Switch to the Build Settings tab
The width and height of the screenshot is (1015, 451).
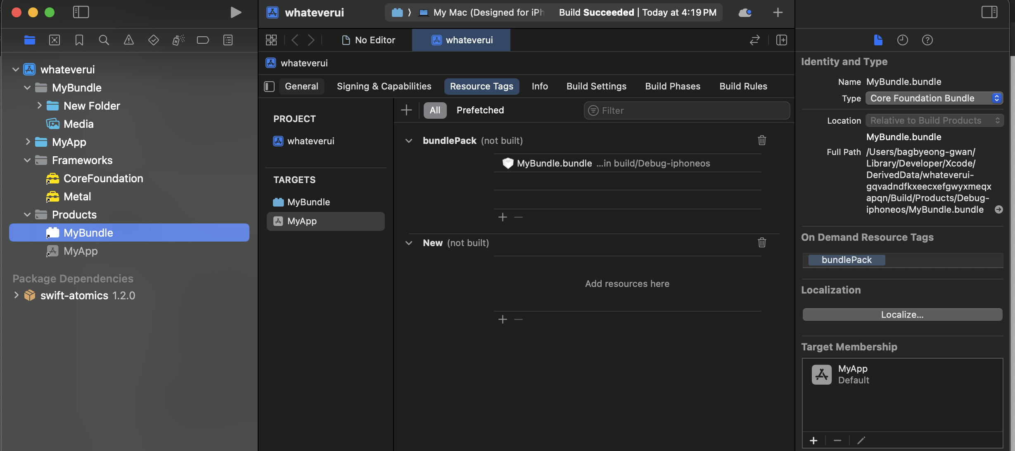point(596,86)
